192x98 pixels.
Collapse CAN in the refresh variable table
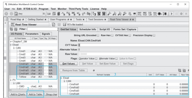coord(65,81)
